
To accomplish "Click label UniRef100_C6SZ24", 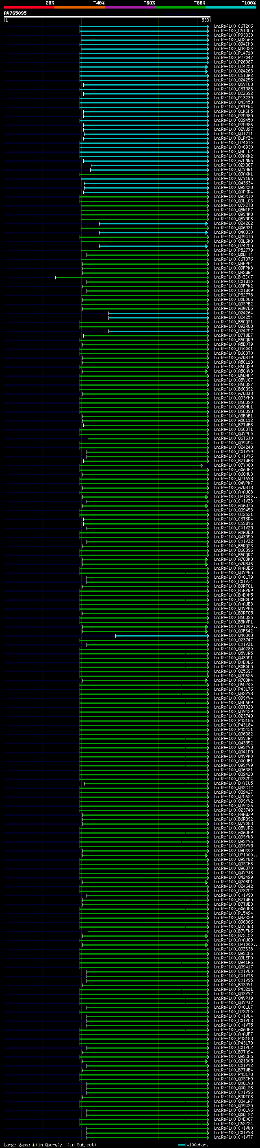I will pyautogui.click(x=233, y=1124).
